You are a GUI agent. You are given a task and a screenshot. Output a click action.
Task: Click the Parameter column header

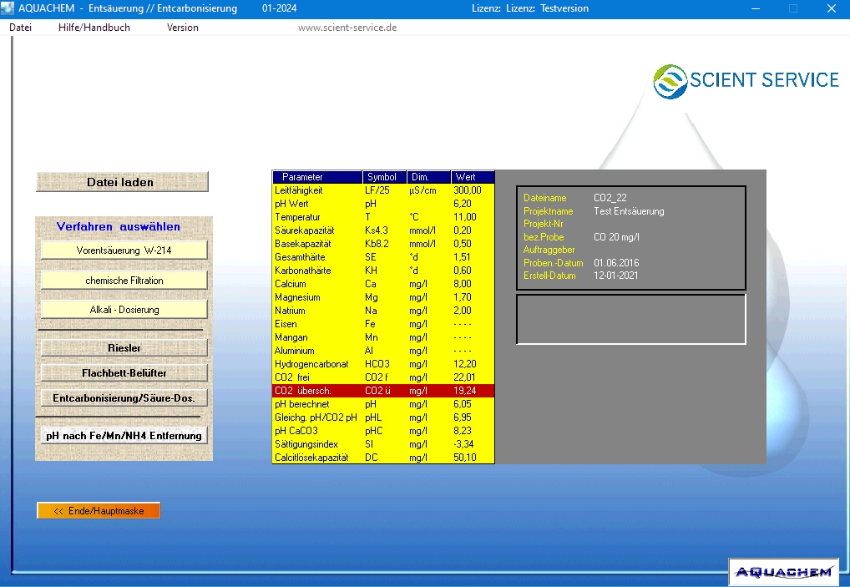click(317, 177)
